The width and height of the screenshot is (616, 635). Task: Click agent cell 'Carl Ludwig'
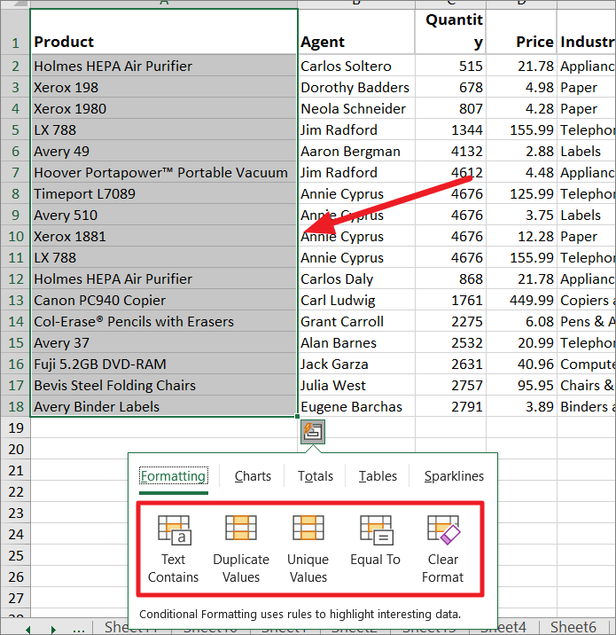[x=356, y=300]
